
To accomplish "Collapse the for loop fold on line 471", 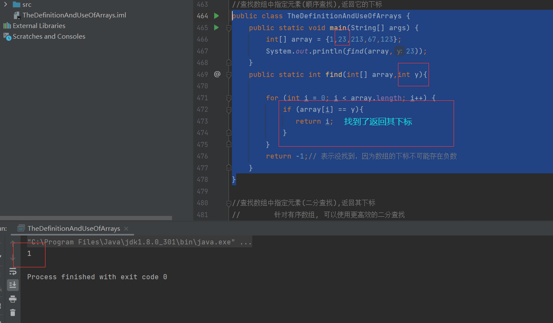I will point(229,98).
